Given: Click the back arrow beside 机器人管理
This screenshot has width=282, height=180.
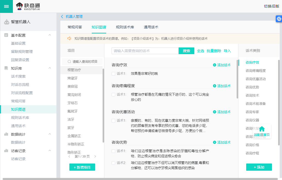Looking at the screenshot, I should tap(62, 17).
